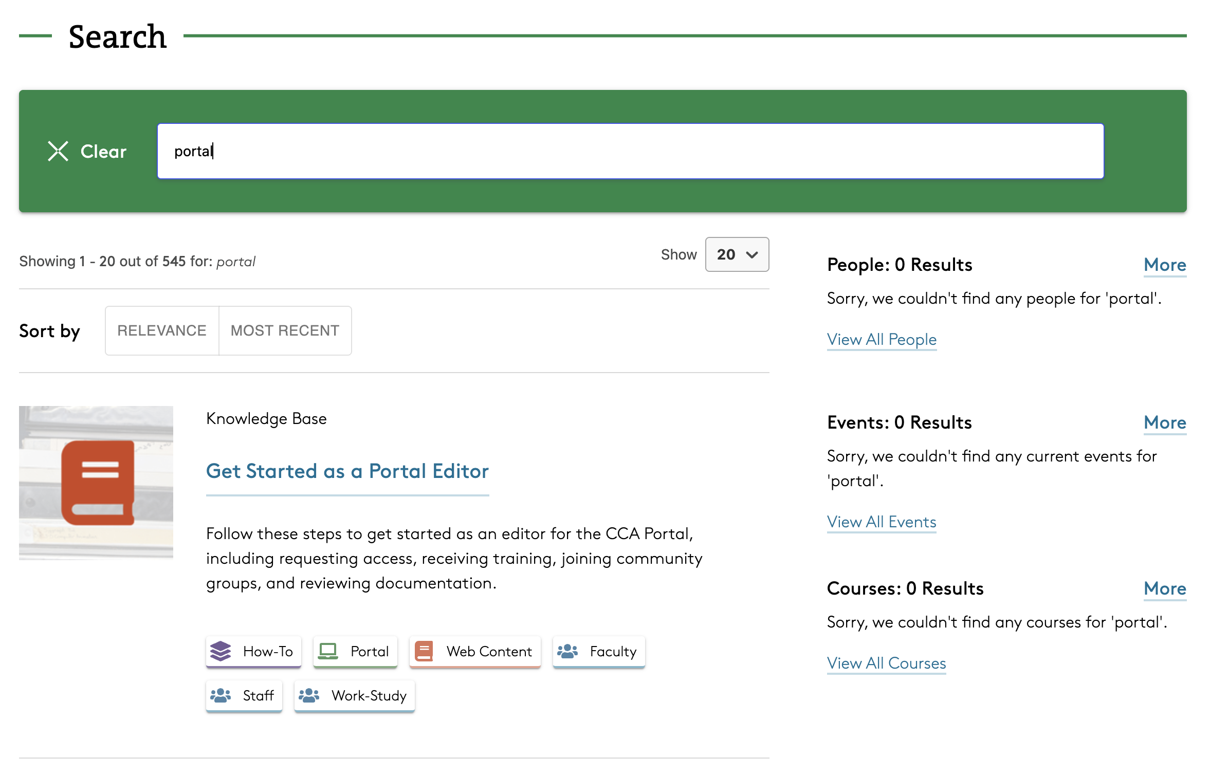Click the Staff people icon tag
1210x775 pixels.
coord(244,695)
